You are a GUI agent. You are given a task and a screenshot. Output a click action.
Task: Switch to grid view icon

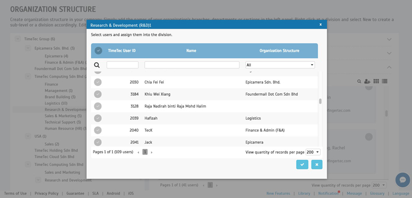point(376,81)
